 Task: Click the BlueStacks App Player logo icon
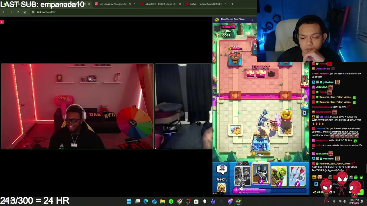[217, 20]
